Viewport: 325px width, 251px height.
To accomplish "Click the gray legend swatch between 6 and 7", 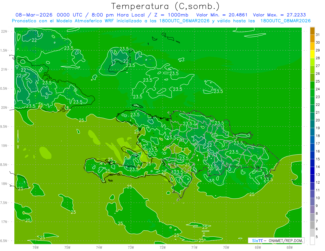I will [312, 225].
